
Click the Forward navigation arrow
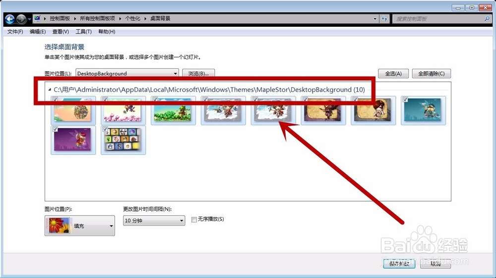(x=21, y=19)
